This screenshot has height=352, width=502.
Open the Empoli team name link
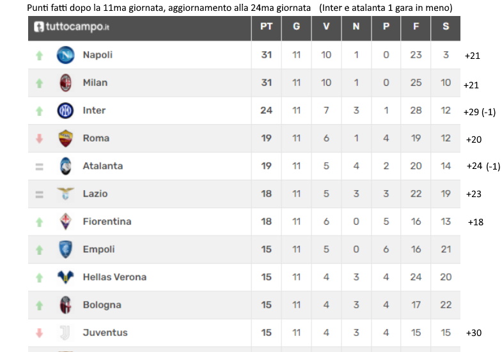pyautogui.click(x=98, y=250)
